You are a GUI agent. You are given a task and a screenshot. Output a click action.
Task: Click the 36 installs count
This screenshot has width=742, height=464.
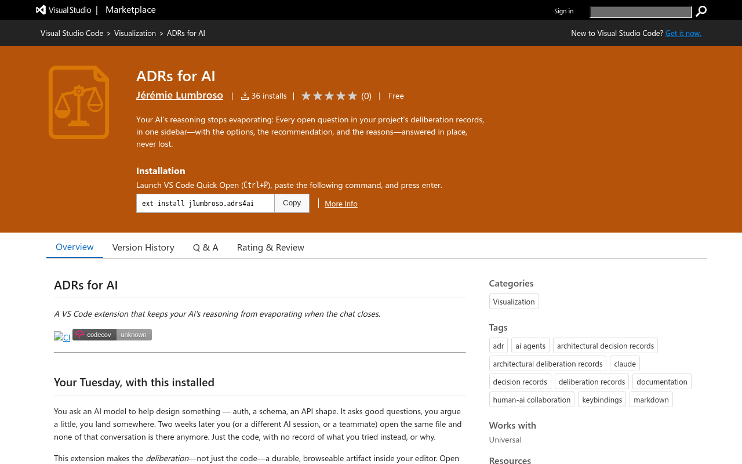264,96
